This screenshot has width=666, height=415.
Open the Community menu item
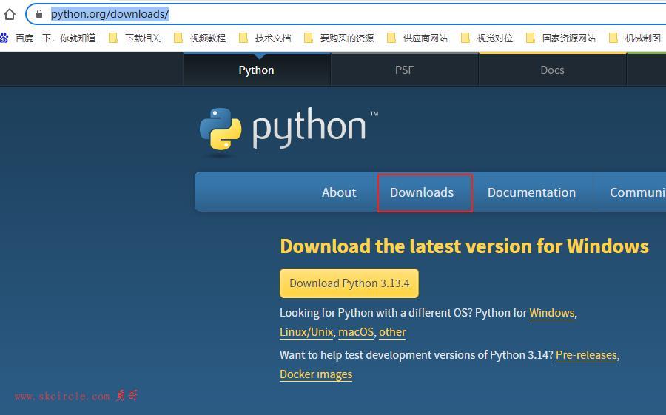638,192
